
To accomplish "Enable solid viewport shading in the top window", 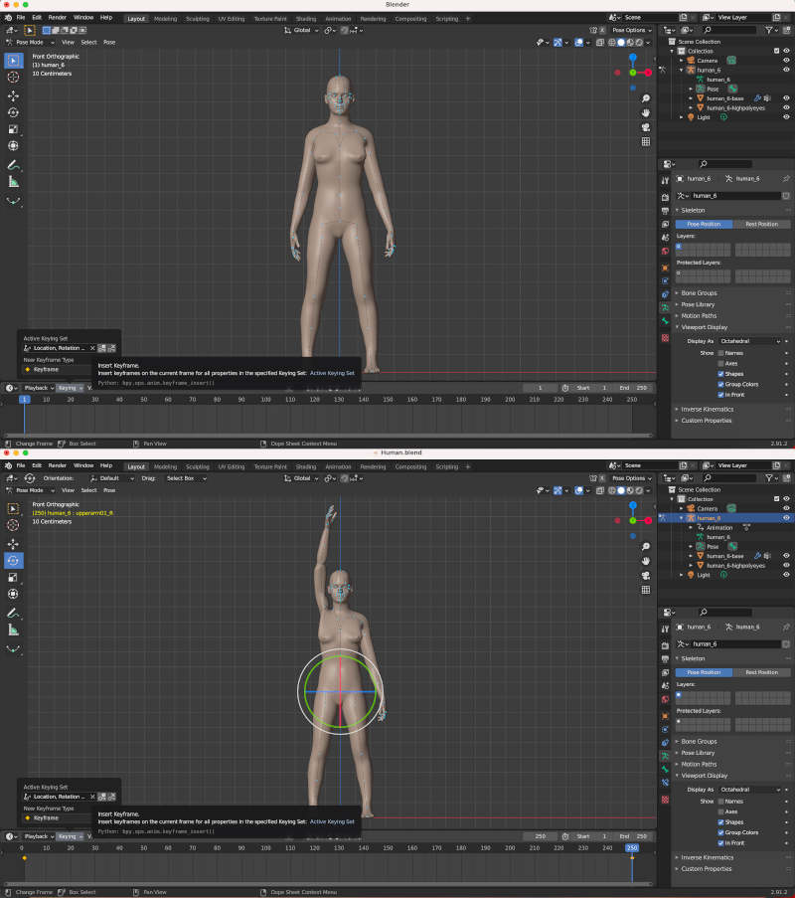I will 621,43.
